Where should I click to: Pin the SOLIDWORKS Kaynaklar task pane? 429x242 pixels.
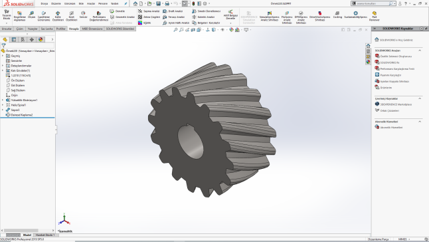pyautogui.click(x=426, y=29)
